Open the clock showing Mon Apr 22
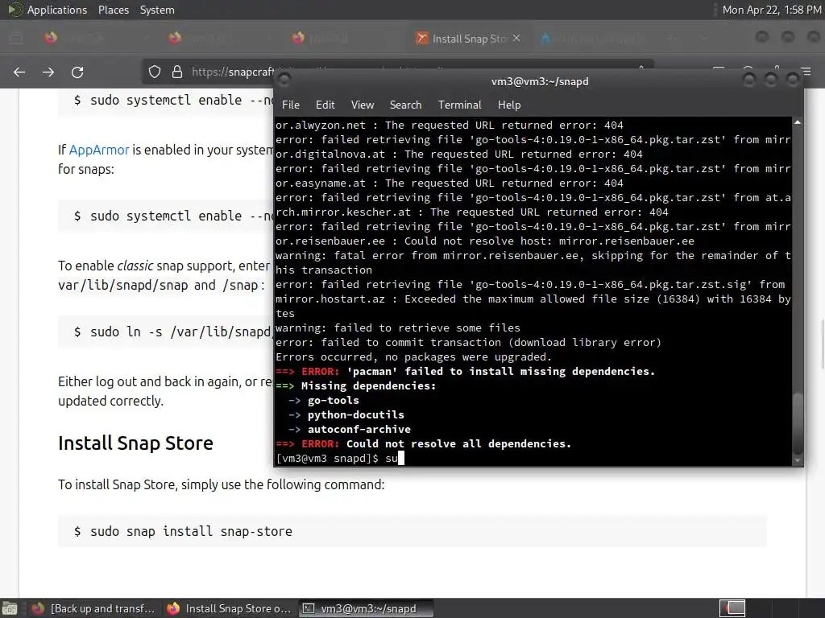825x618 pixels. 771,10
